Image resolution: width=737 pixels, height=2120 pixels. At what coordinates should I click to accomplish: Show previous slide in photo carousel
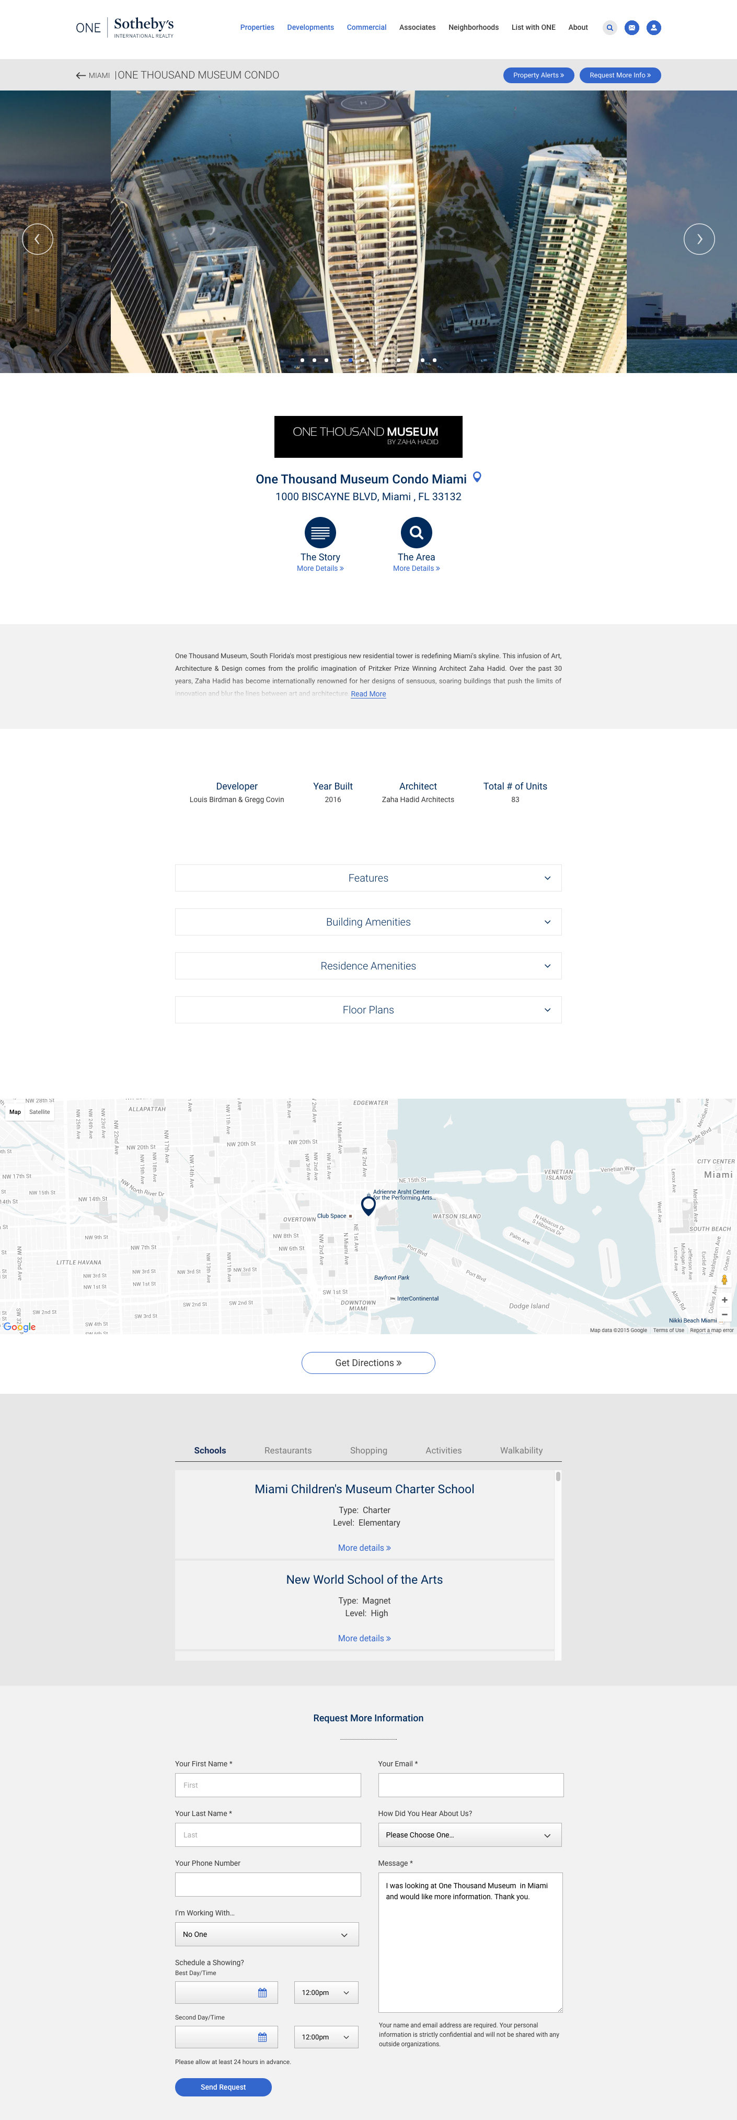(x=37, y=240)
